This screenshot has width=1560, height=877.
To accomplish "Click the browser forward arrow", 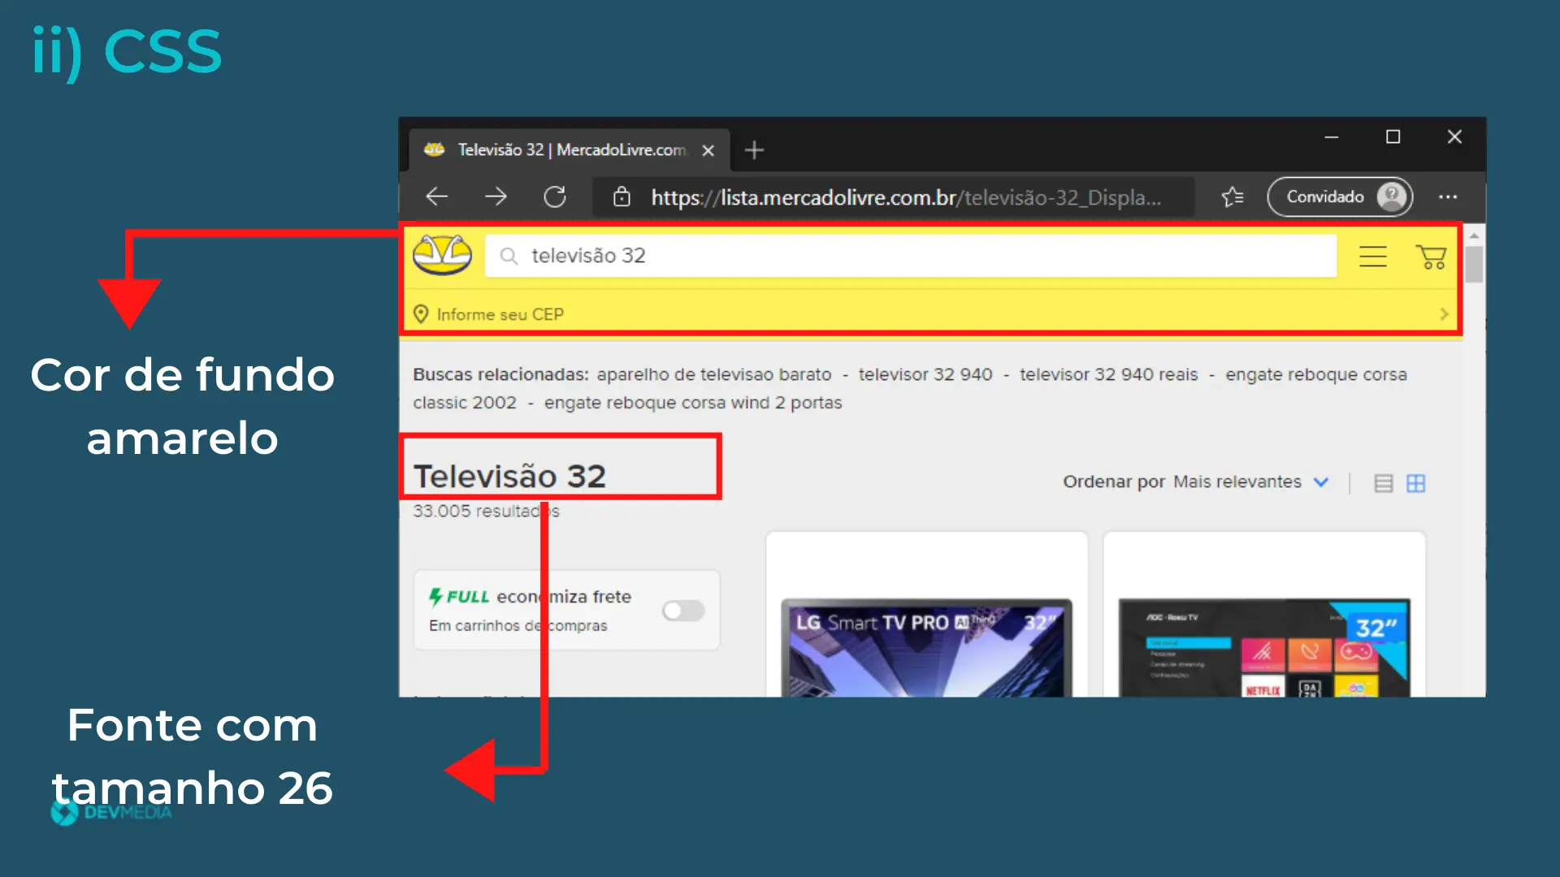I will (496, 197).
